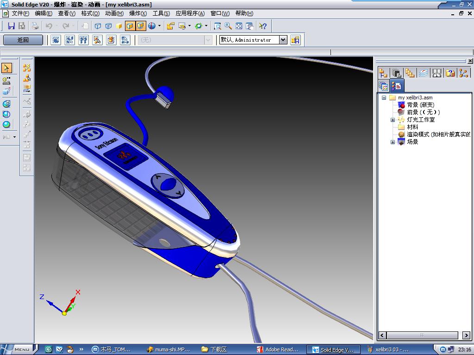Click the explode blocks with cursor icon
This screenshot has height=355, width=474.
point(27,79)
